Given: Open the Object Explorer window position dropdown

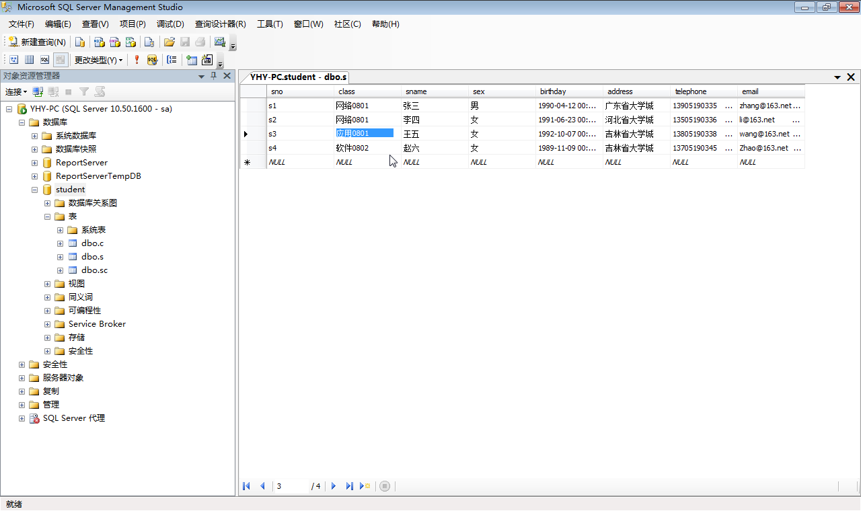Looking at the screenshot, I should pyautogui.click(x=201, y=76).
